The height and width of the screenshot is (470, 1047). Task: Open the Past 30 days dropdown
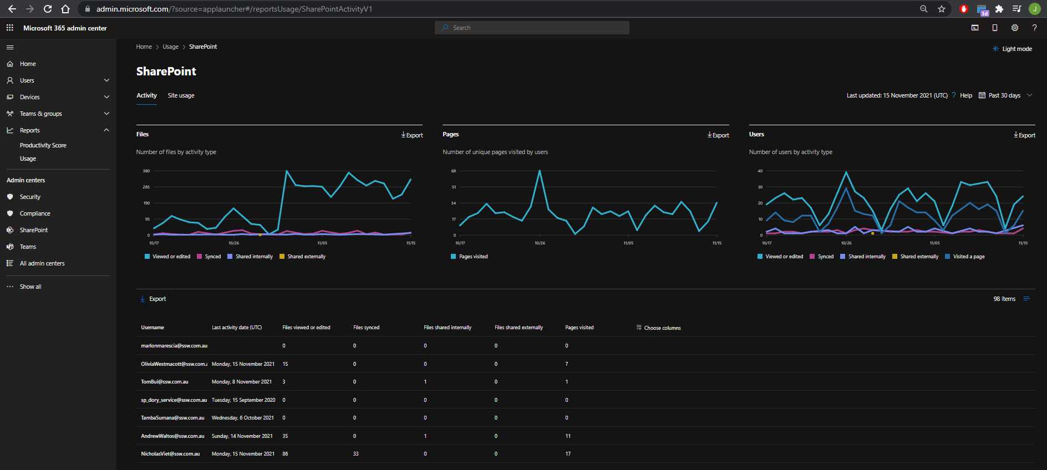tap(1005, 95)
